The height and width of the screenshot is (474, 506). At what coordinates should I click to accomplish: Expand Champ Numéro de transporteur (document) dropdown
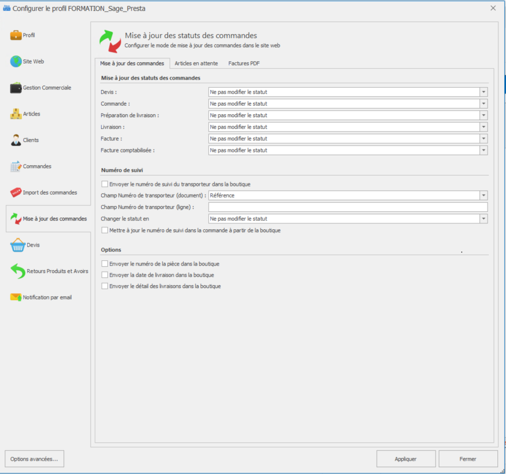click(x=483, y=196)
